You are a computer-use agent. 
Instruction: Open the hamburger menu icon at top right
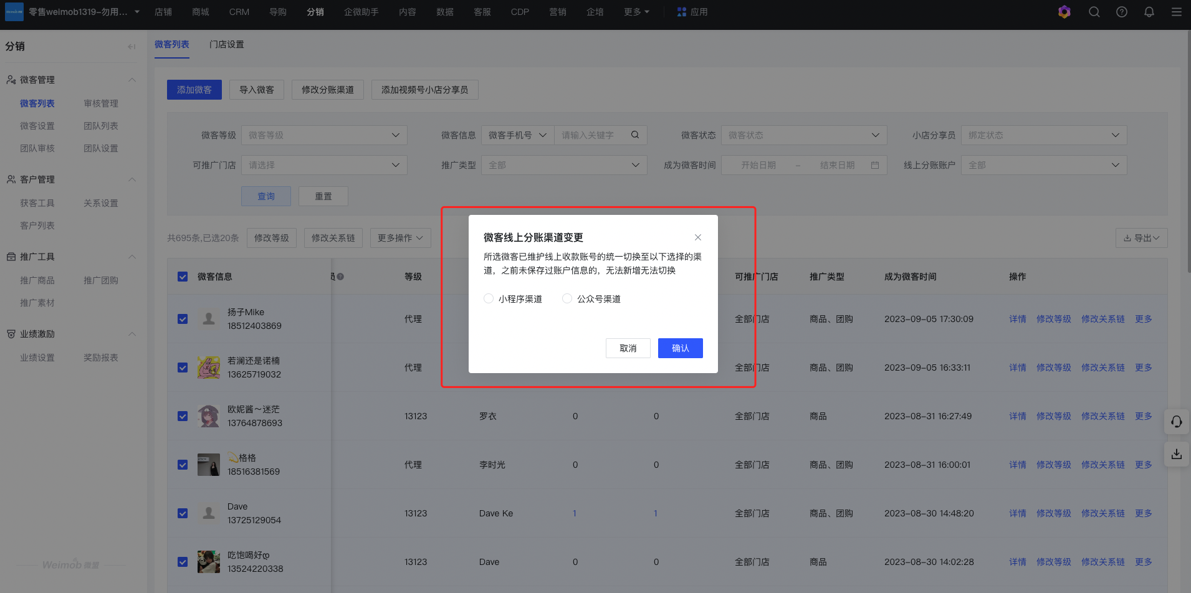click(1176, 12)
